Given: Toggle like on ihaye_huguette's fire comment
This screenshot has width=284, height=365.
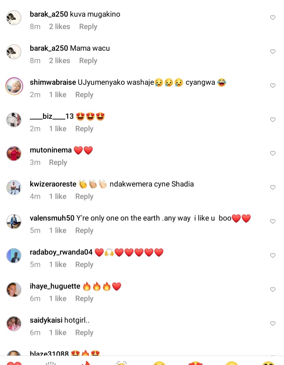Looking at the screenshot, I should pos(273,290).
